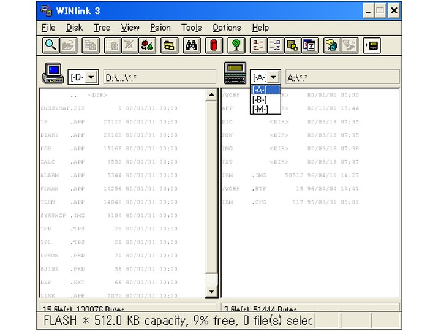
Task: Click the yellow folders toolbar icon
Action: (x=169, y=45)
